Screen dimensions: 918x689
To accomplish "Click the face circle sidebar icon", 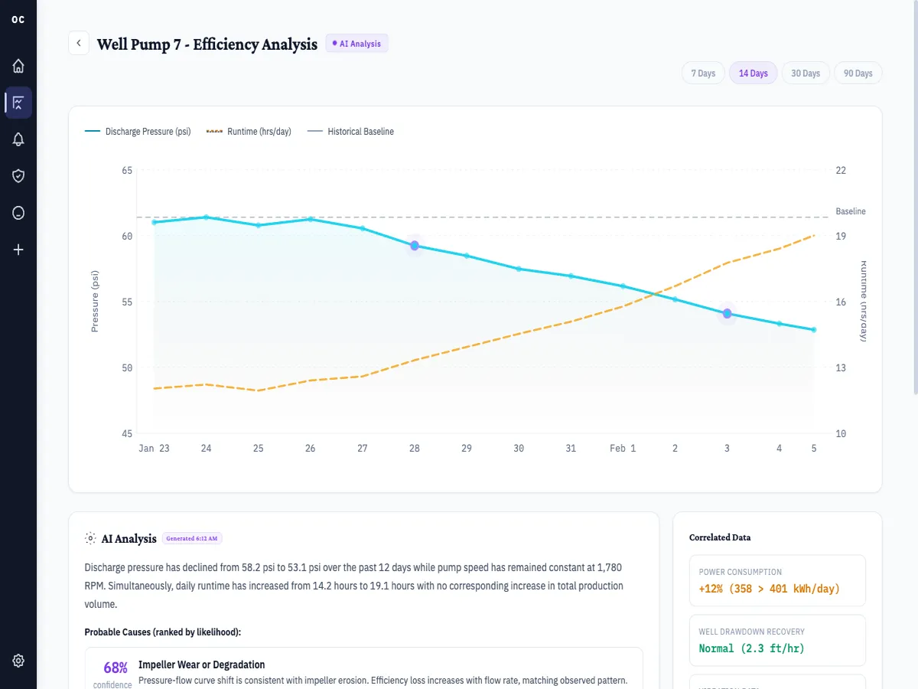I will coord(18,213).
